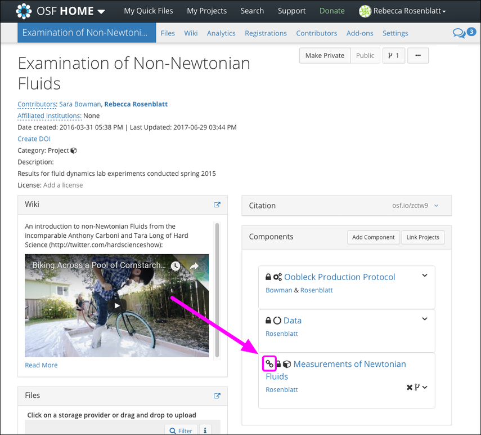Click the Link Projects button
481x435 pixels.
click(x=422, y=237)
